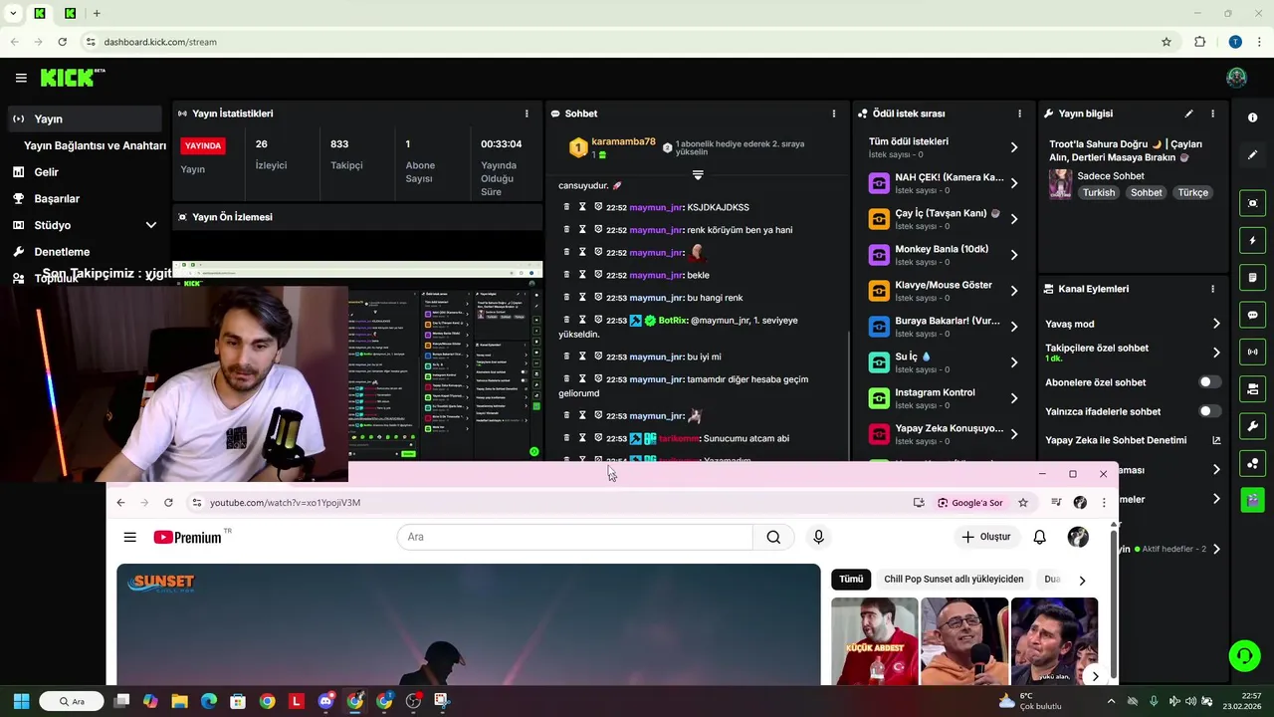This screenshot has height=717, width=1274.
Task: Click the green headset support button
Action: [1244, 655]
